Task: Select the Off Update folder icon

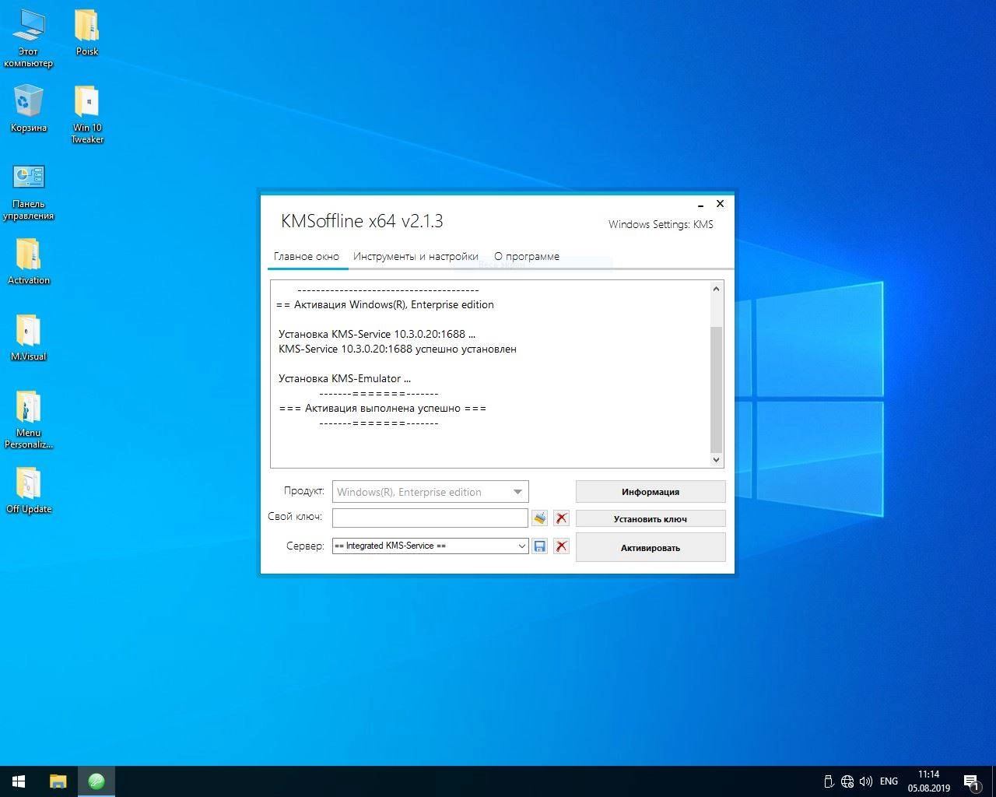Action: (x=29, y=490)
